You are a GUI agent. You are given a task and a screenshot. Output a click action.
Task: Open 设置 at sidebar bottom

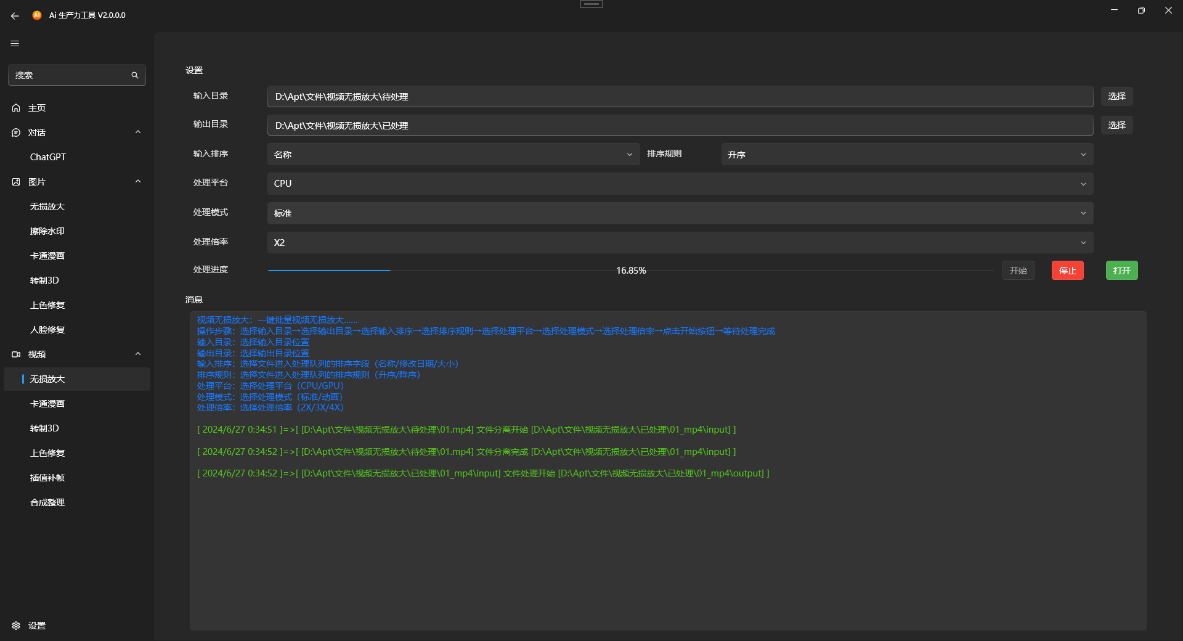[x=77, y=626]
